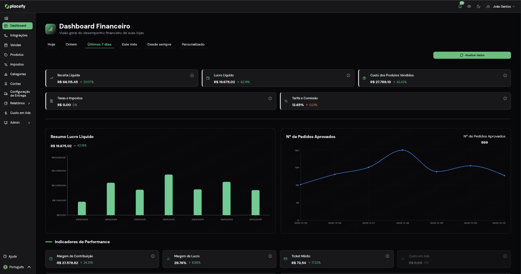
Task: Toggle value visibility with the eye icon
Action: (469, 6)
